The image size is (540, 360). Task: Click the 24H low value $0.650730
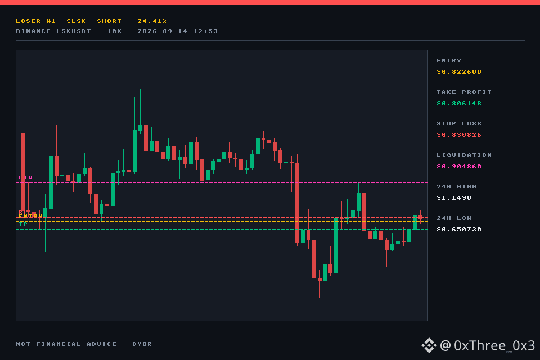click(x=459, y=229)
